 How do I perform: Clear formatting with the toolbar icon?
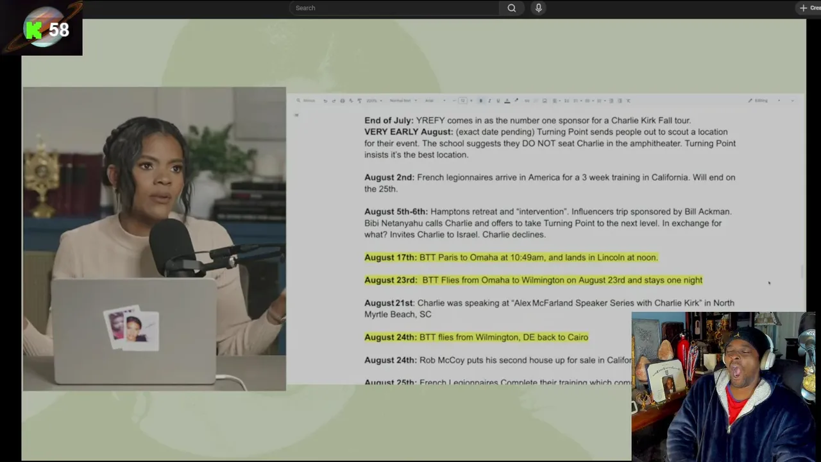pos(629,101)
